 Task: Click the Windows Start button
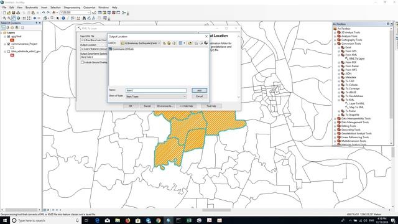pyautogui.click(x=5, y=220)
